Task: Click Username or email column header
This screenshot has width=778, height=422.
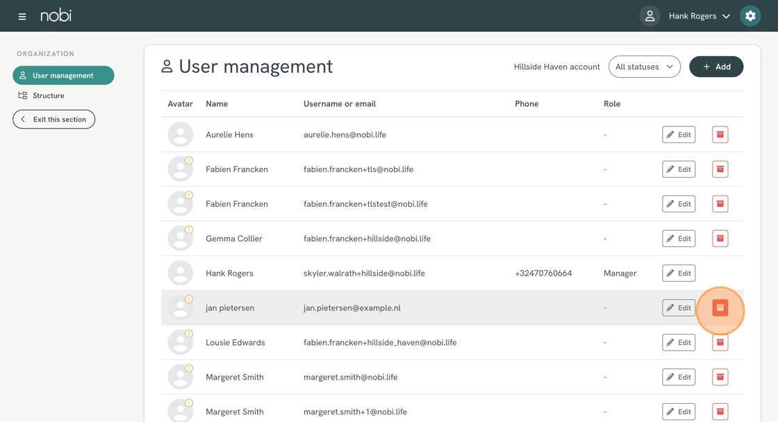Action: (340, 103)
